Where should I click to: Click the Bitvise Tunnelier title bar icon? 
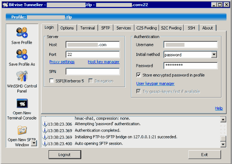click(5, 5)
